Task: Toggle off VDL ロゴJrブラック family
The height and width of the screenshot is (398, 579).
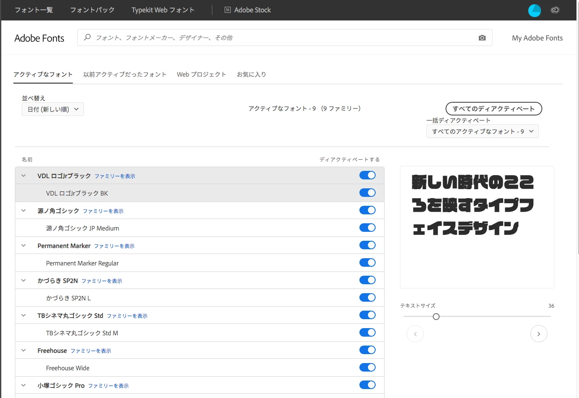Action: point(368,175)
